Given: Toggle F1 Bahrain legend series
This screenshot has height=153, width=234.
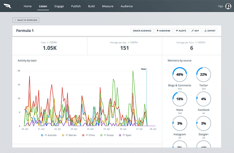Looking at the screenshot, I should click(69, 135).
